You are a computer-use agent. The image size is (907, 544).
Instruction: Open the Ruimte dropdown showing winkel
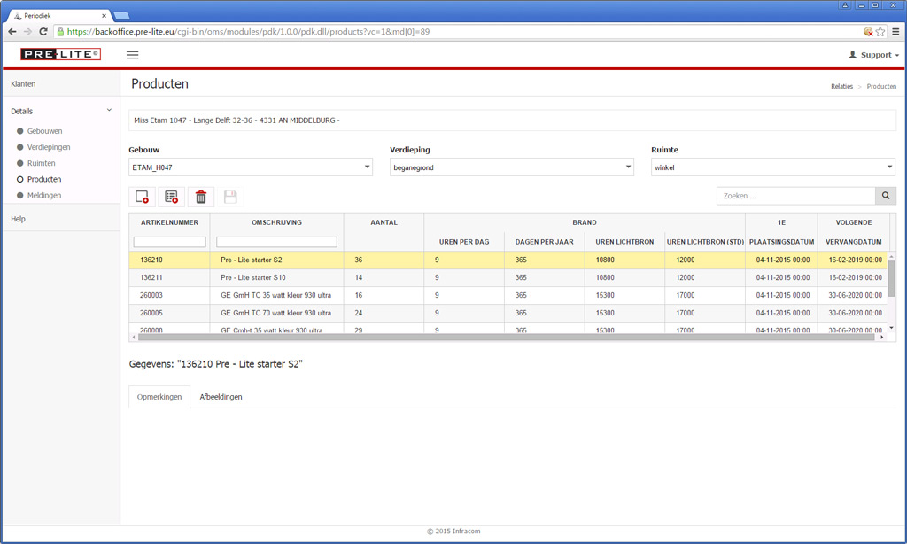tap(773, 167)
